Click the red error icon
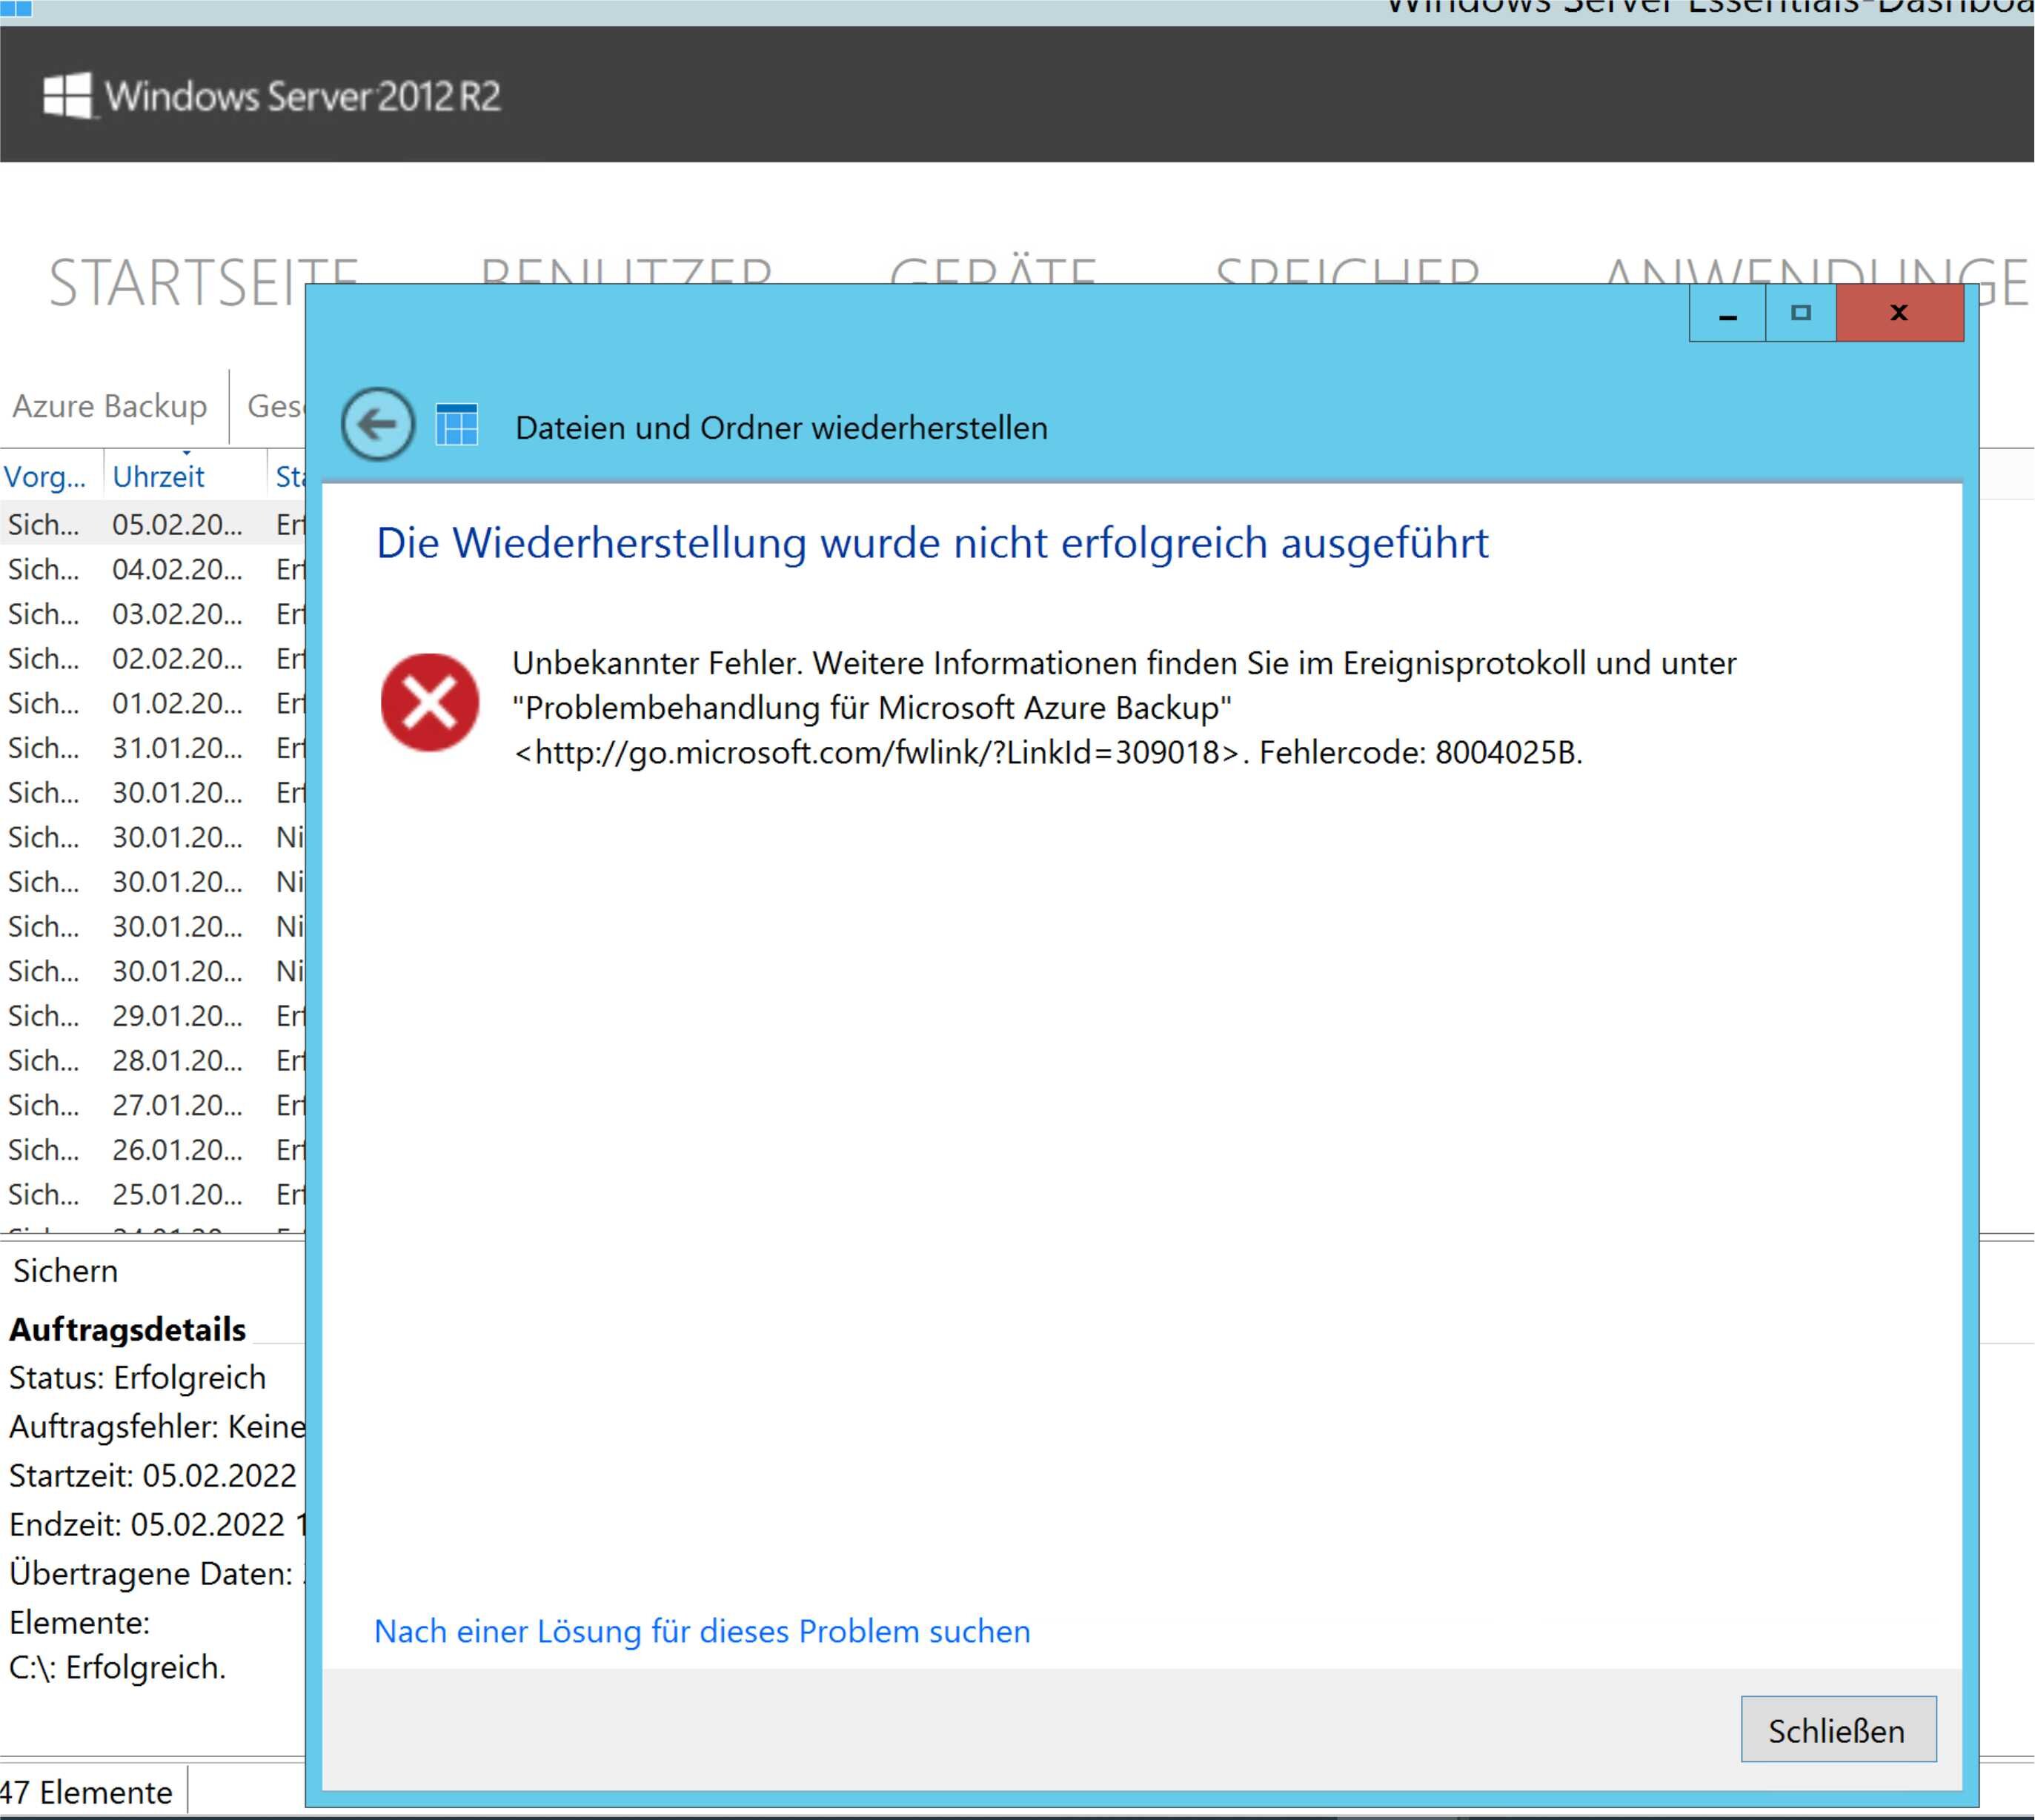2035x1820 pixels. [x=430, y=703]
